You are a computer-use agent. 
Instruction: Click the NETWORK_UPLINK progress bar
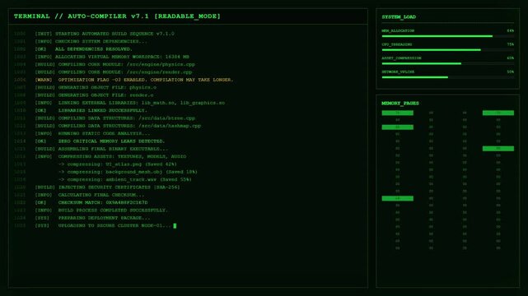tap(447, 77)
